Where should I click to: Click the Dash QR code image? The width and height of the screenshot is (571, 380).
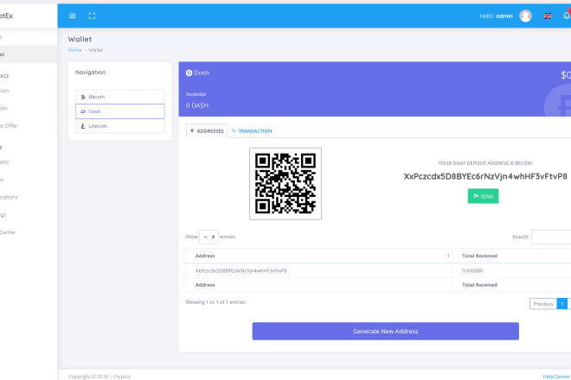pyautogui.click(x=285, y=184)
